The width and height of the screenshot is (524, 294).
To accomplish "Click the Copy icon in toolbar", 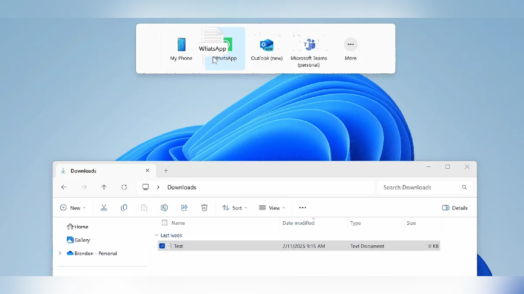I will pos(124,208).
